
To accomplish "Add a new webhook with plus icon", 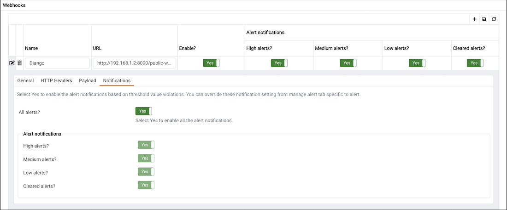I will (474, 19).
